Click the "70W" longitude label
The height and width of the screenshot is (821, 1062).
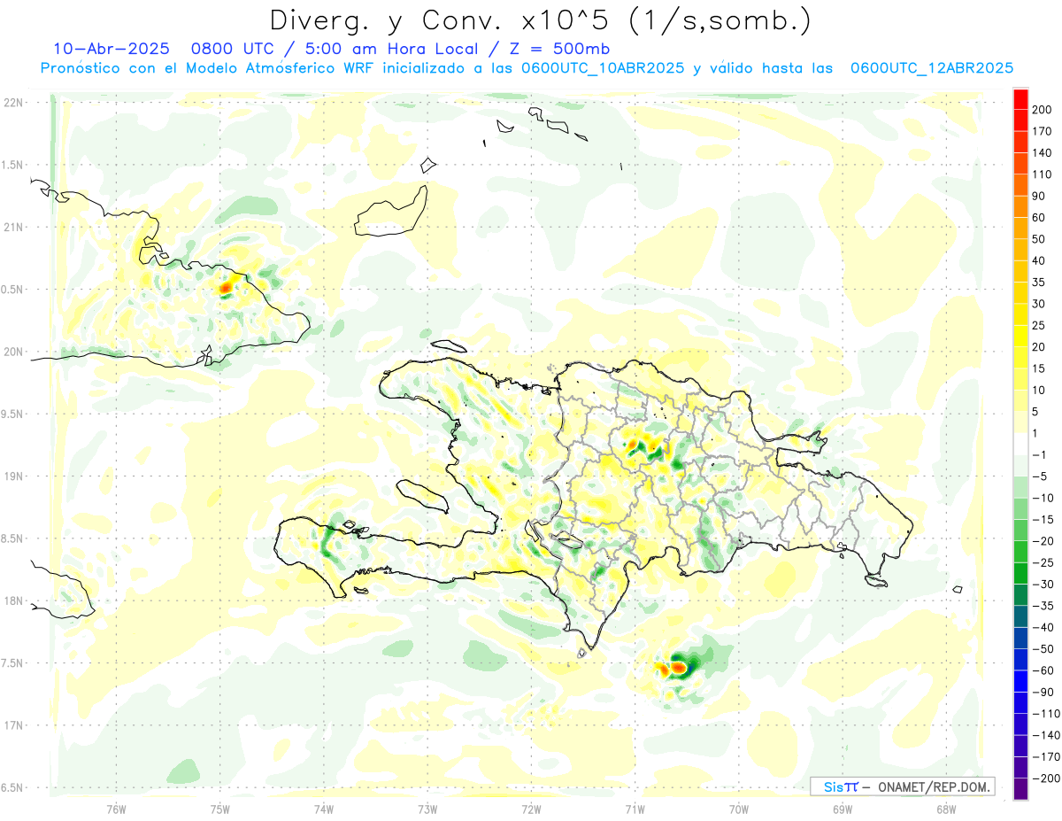click(x=738, y=809)
